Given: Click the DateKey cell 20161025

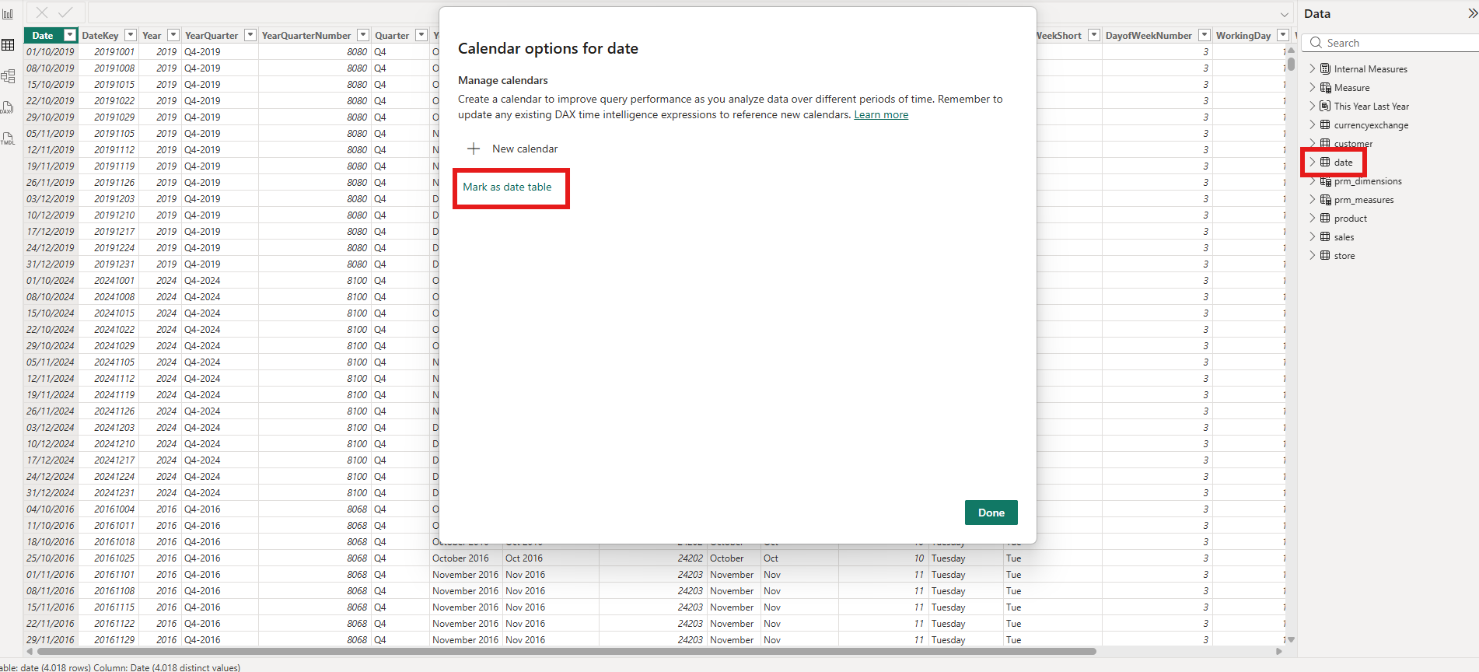Looking at the screenshot, I should (x=114, y=558).
